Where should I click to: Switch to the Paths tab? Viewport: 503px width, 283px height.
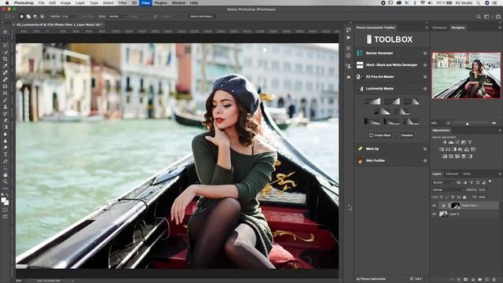(467, 174)
